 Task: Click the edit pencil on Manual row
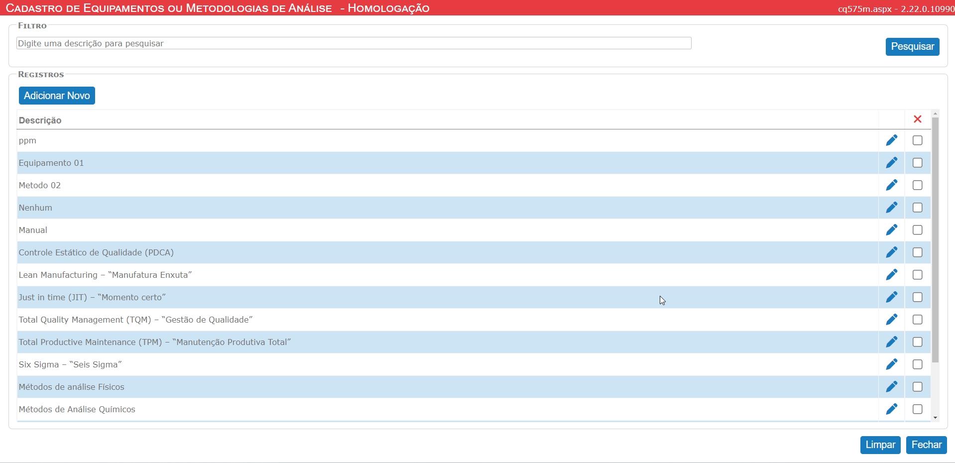892,230
